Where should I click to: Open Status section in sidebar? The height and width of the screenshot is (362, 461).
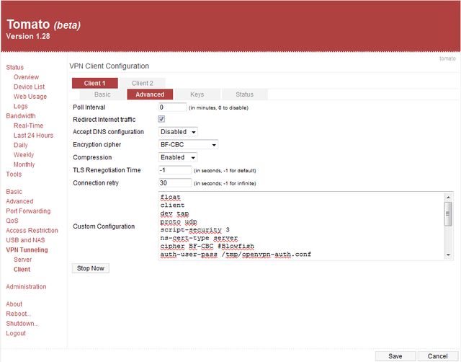pos(15,67)
